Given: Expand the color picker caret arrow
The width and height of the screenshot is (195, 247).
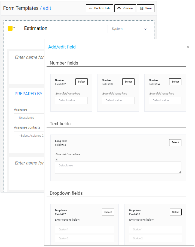Looking at the screenshot, I should pyautogui.click(x=14, y=28).
